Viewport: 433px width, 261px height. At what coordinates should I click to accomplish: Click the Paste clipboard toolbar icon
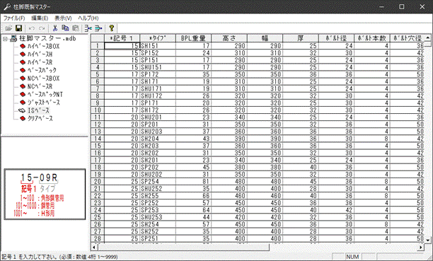point(76,28)
